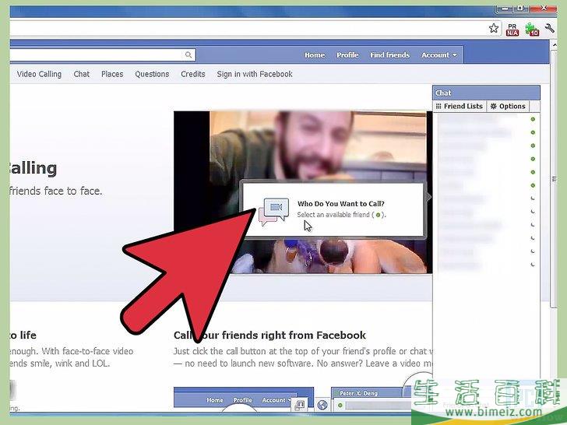
Task: Select the Video Calling tab
Action: point(39,74)
